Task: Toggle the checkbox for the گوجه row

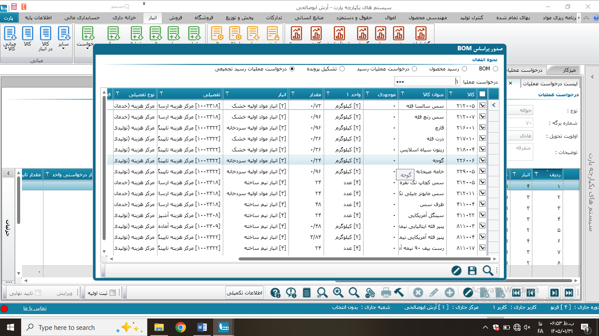Action: (x=482, y=160)
